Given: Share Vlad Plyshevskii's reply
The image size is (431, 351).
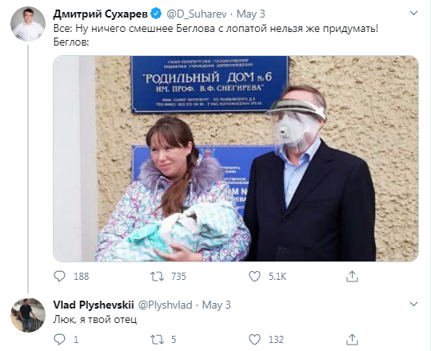Looking at the screenshot, I should [352, 340].
